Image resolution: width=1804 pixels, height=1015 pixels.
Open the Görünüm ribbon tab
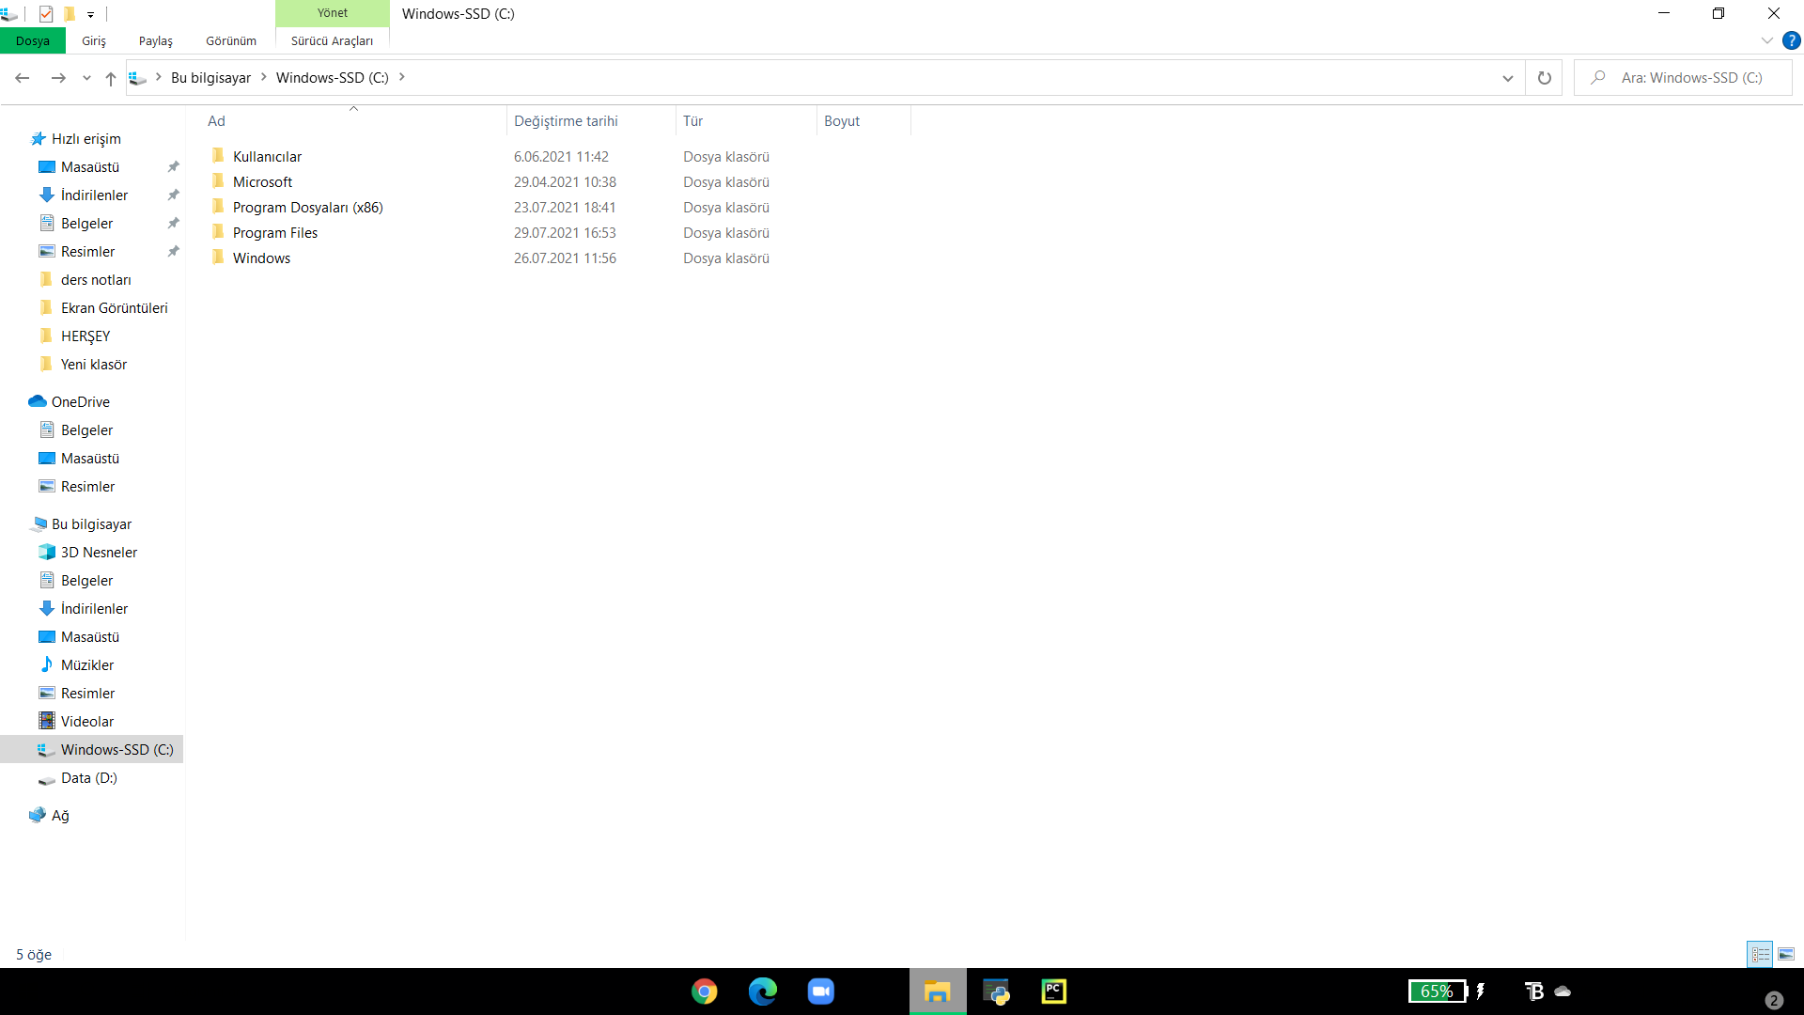pyautogui.click(x=230, y=40)
